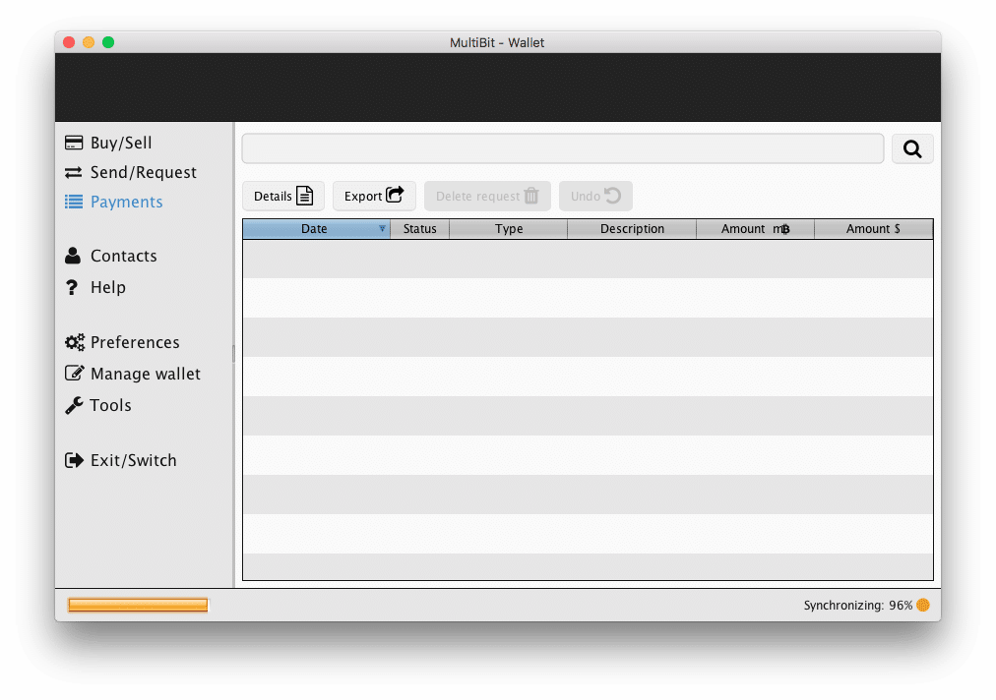Click the orange synchronizing status dot
The image size is (996, 700).
click(x=923, y=605)
